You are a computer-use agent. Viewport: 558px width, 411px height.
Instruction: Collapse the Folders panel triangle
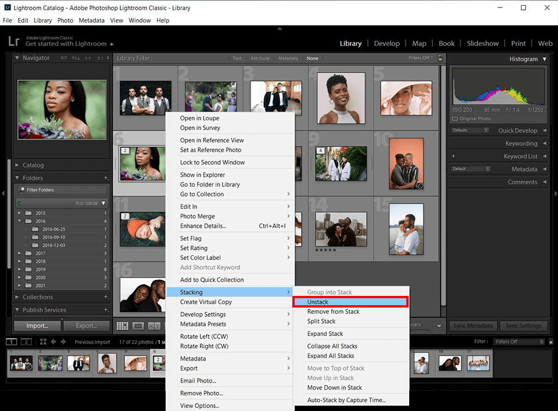tap(17, 178)
